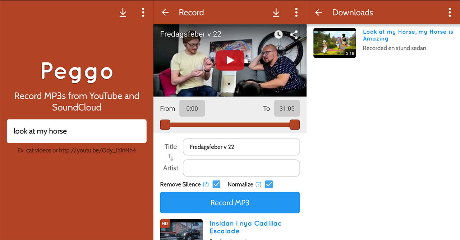This screenshot has width=460, height=240.
Task: Click the Record MP3 button
Action: (x=230, y=203)
